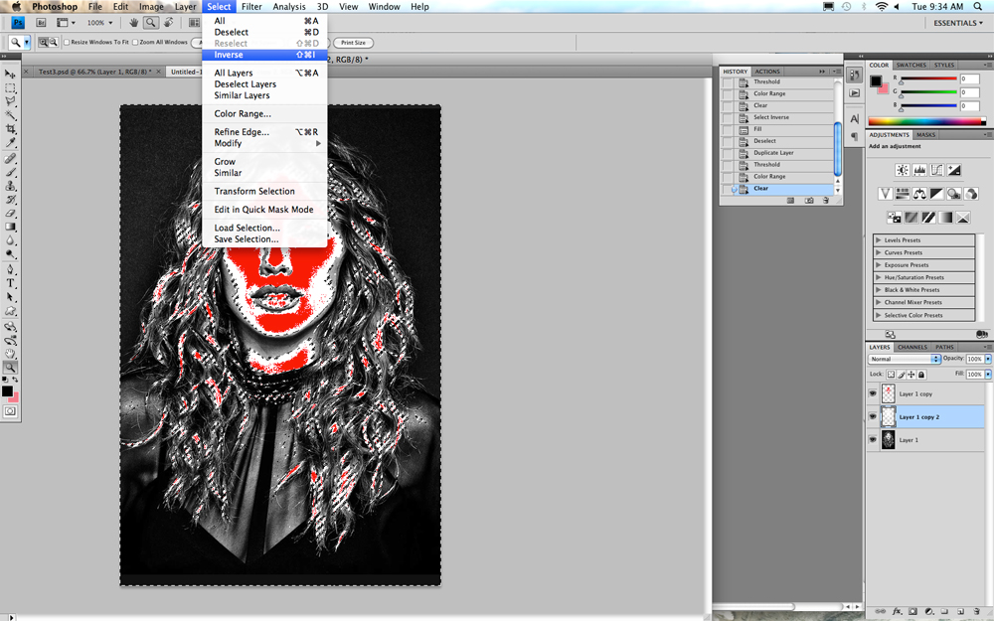Toggle Quick Mask mode icon in toolbox
Viewport: 994px width, 621px height.
coord(10,412)
